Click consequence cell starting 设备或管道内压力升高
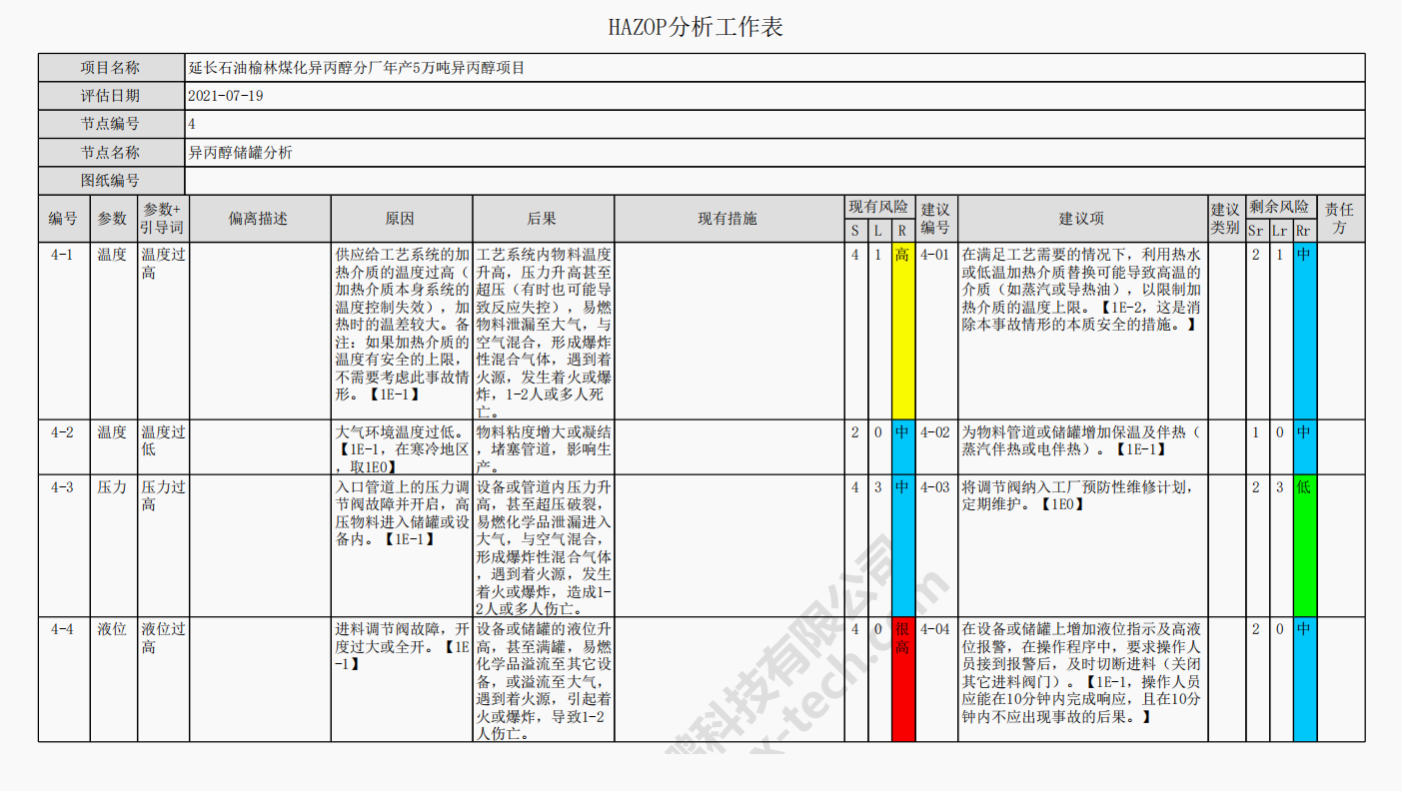Screen dimensions: 1402x791 [x=544, y=545]
